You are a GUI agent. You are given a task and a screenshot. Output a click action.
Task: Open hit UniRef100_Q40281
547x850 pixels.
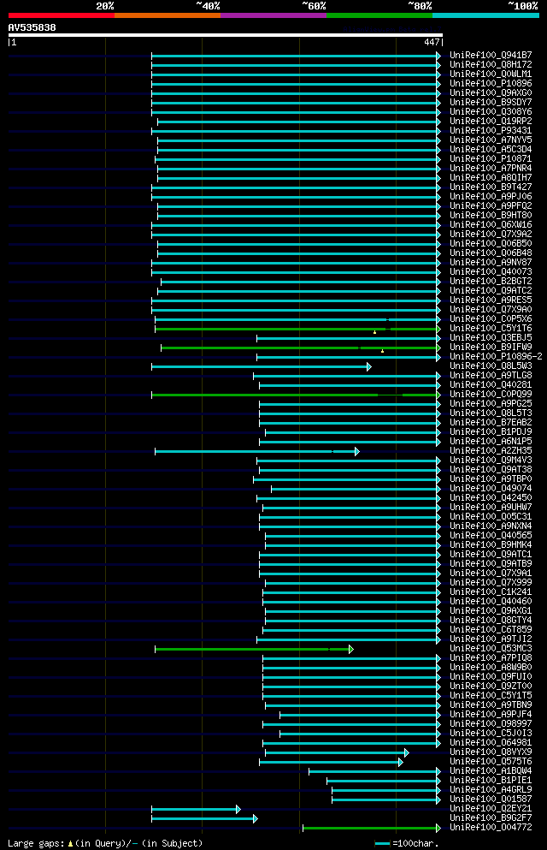point(491,385)
